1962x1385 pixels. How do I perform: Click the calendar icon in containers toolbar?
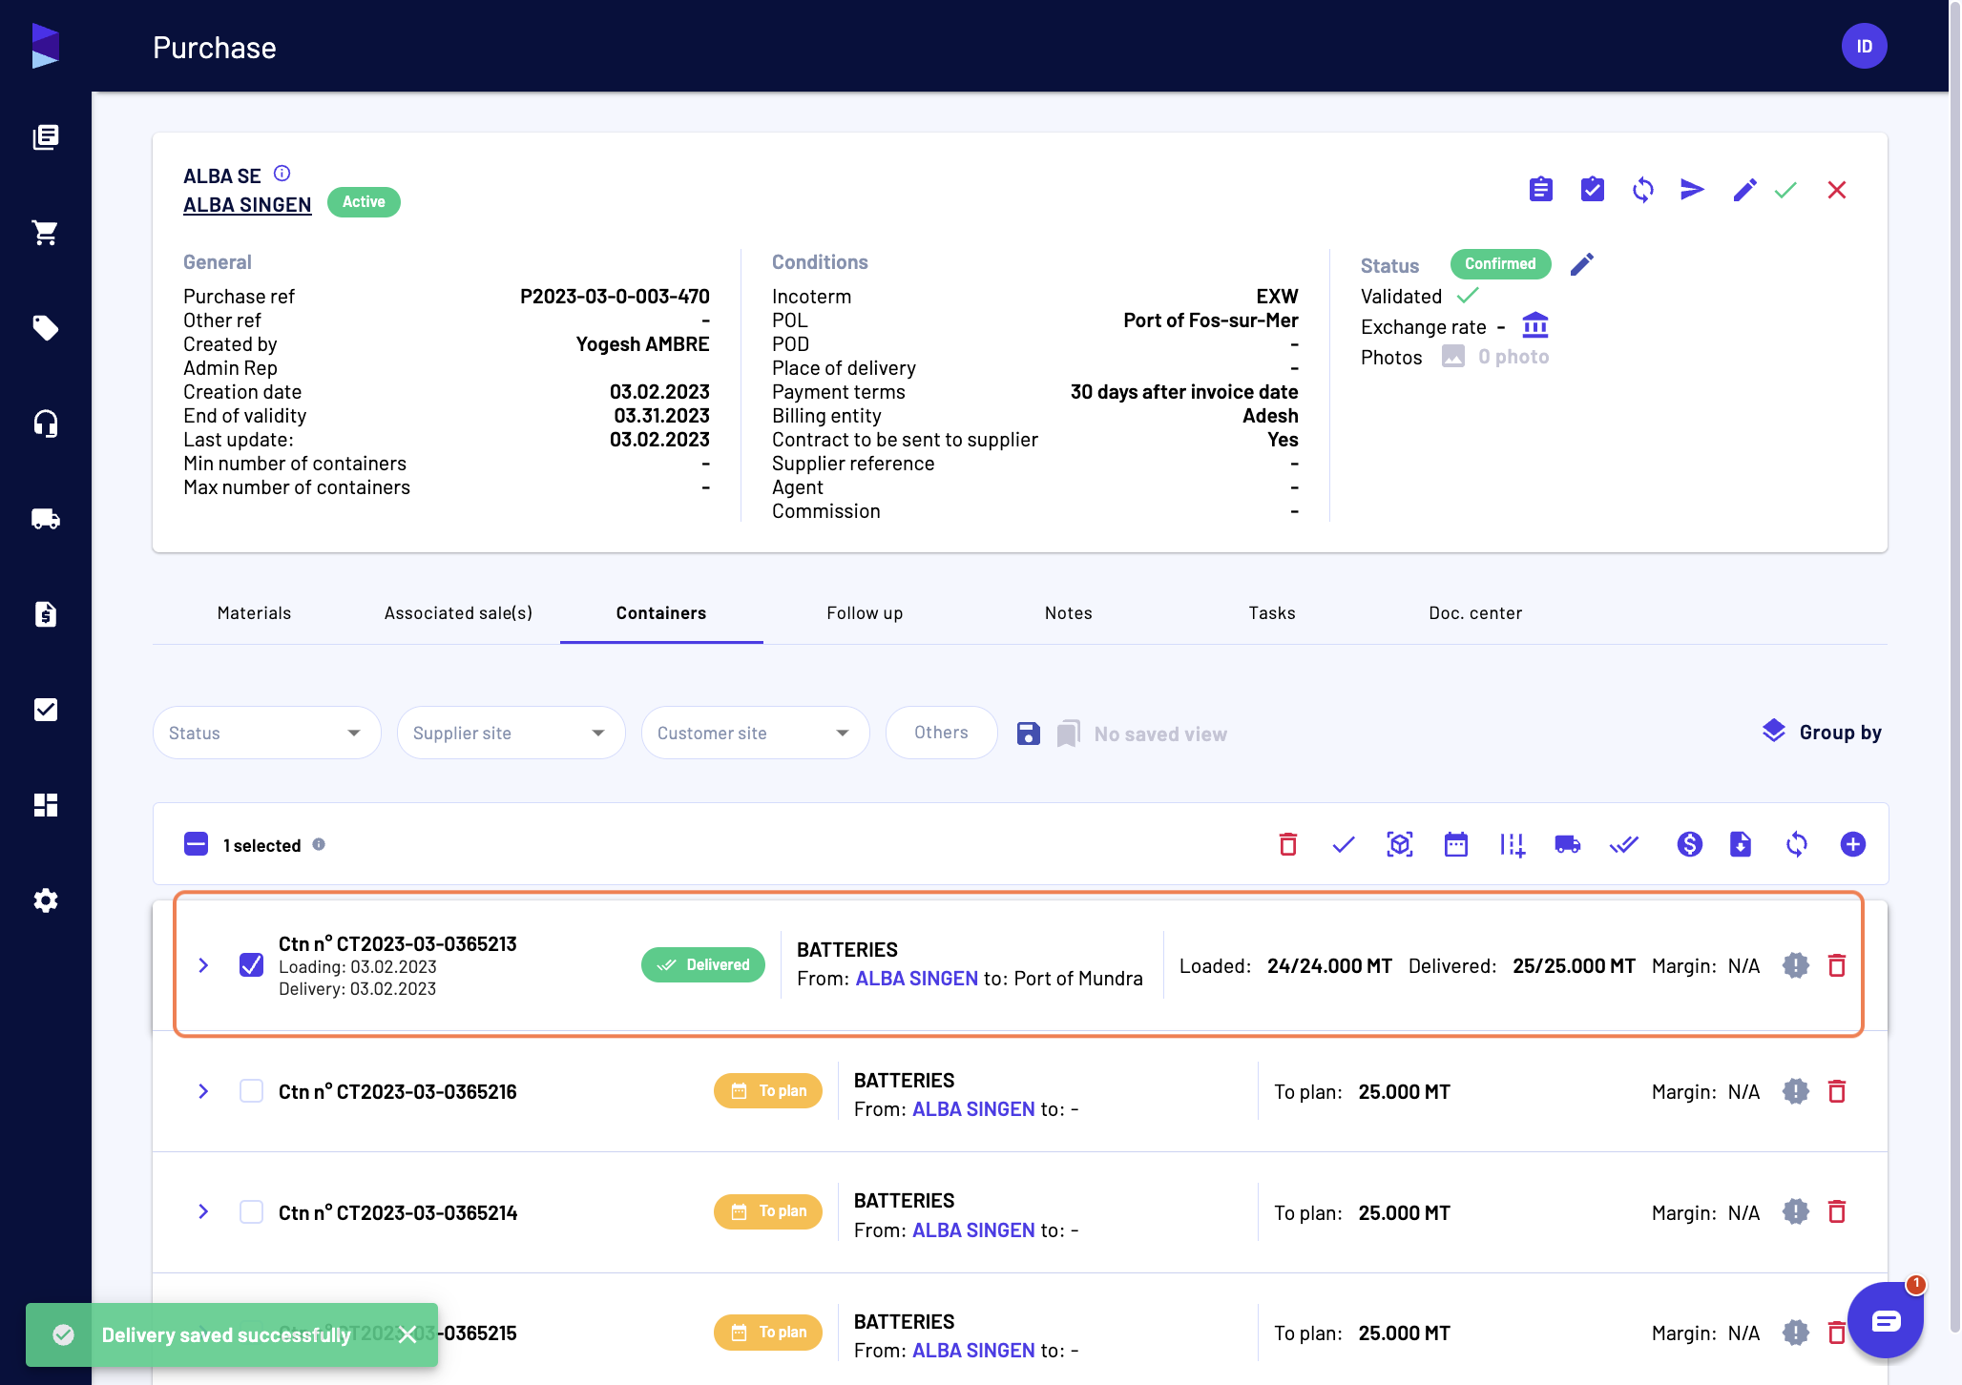click(x=1455, y=844)
